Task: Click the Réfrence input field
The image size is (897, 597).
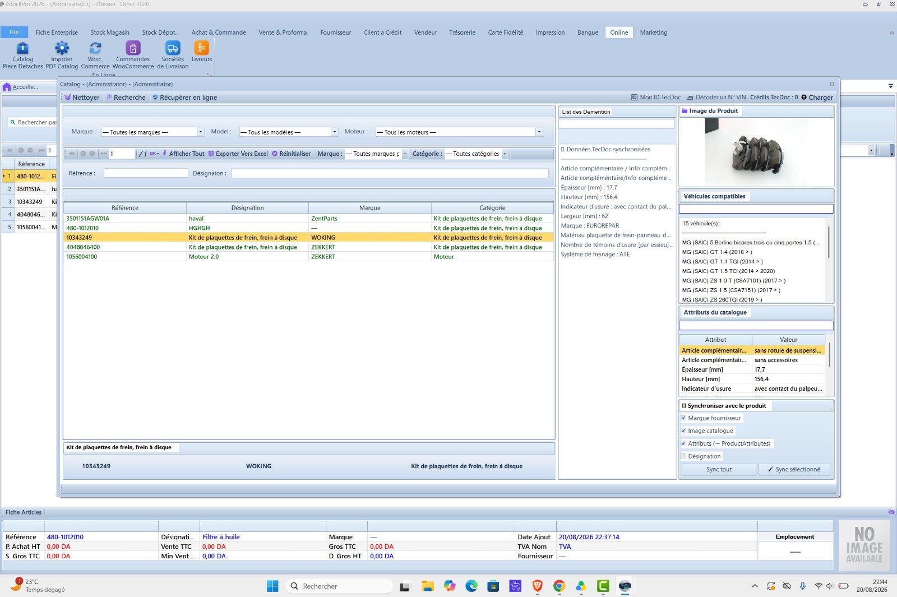Action: coord(146,173)
